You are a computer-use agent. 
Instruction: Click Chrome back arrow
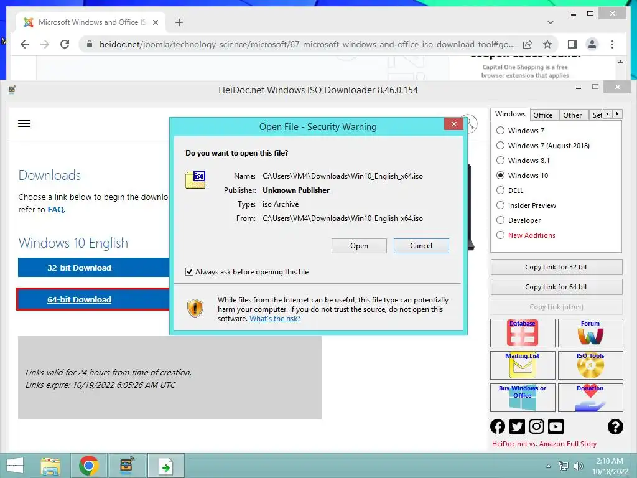(x=25, y=44)
